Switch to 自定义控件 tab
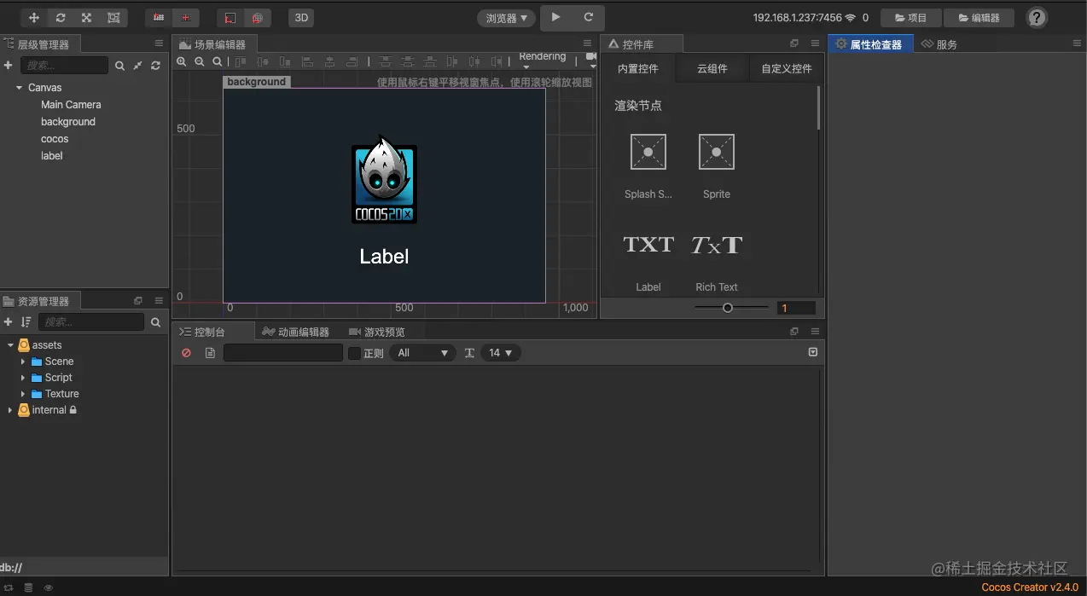This screenshot has width=1087, height=596. click(x=787, y=68)
